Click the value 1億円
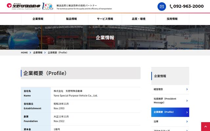This screenshot has width=210, height=131. click(57, 129)
